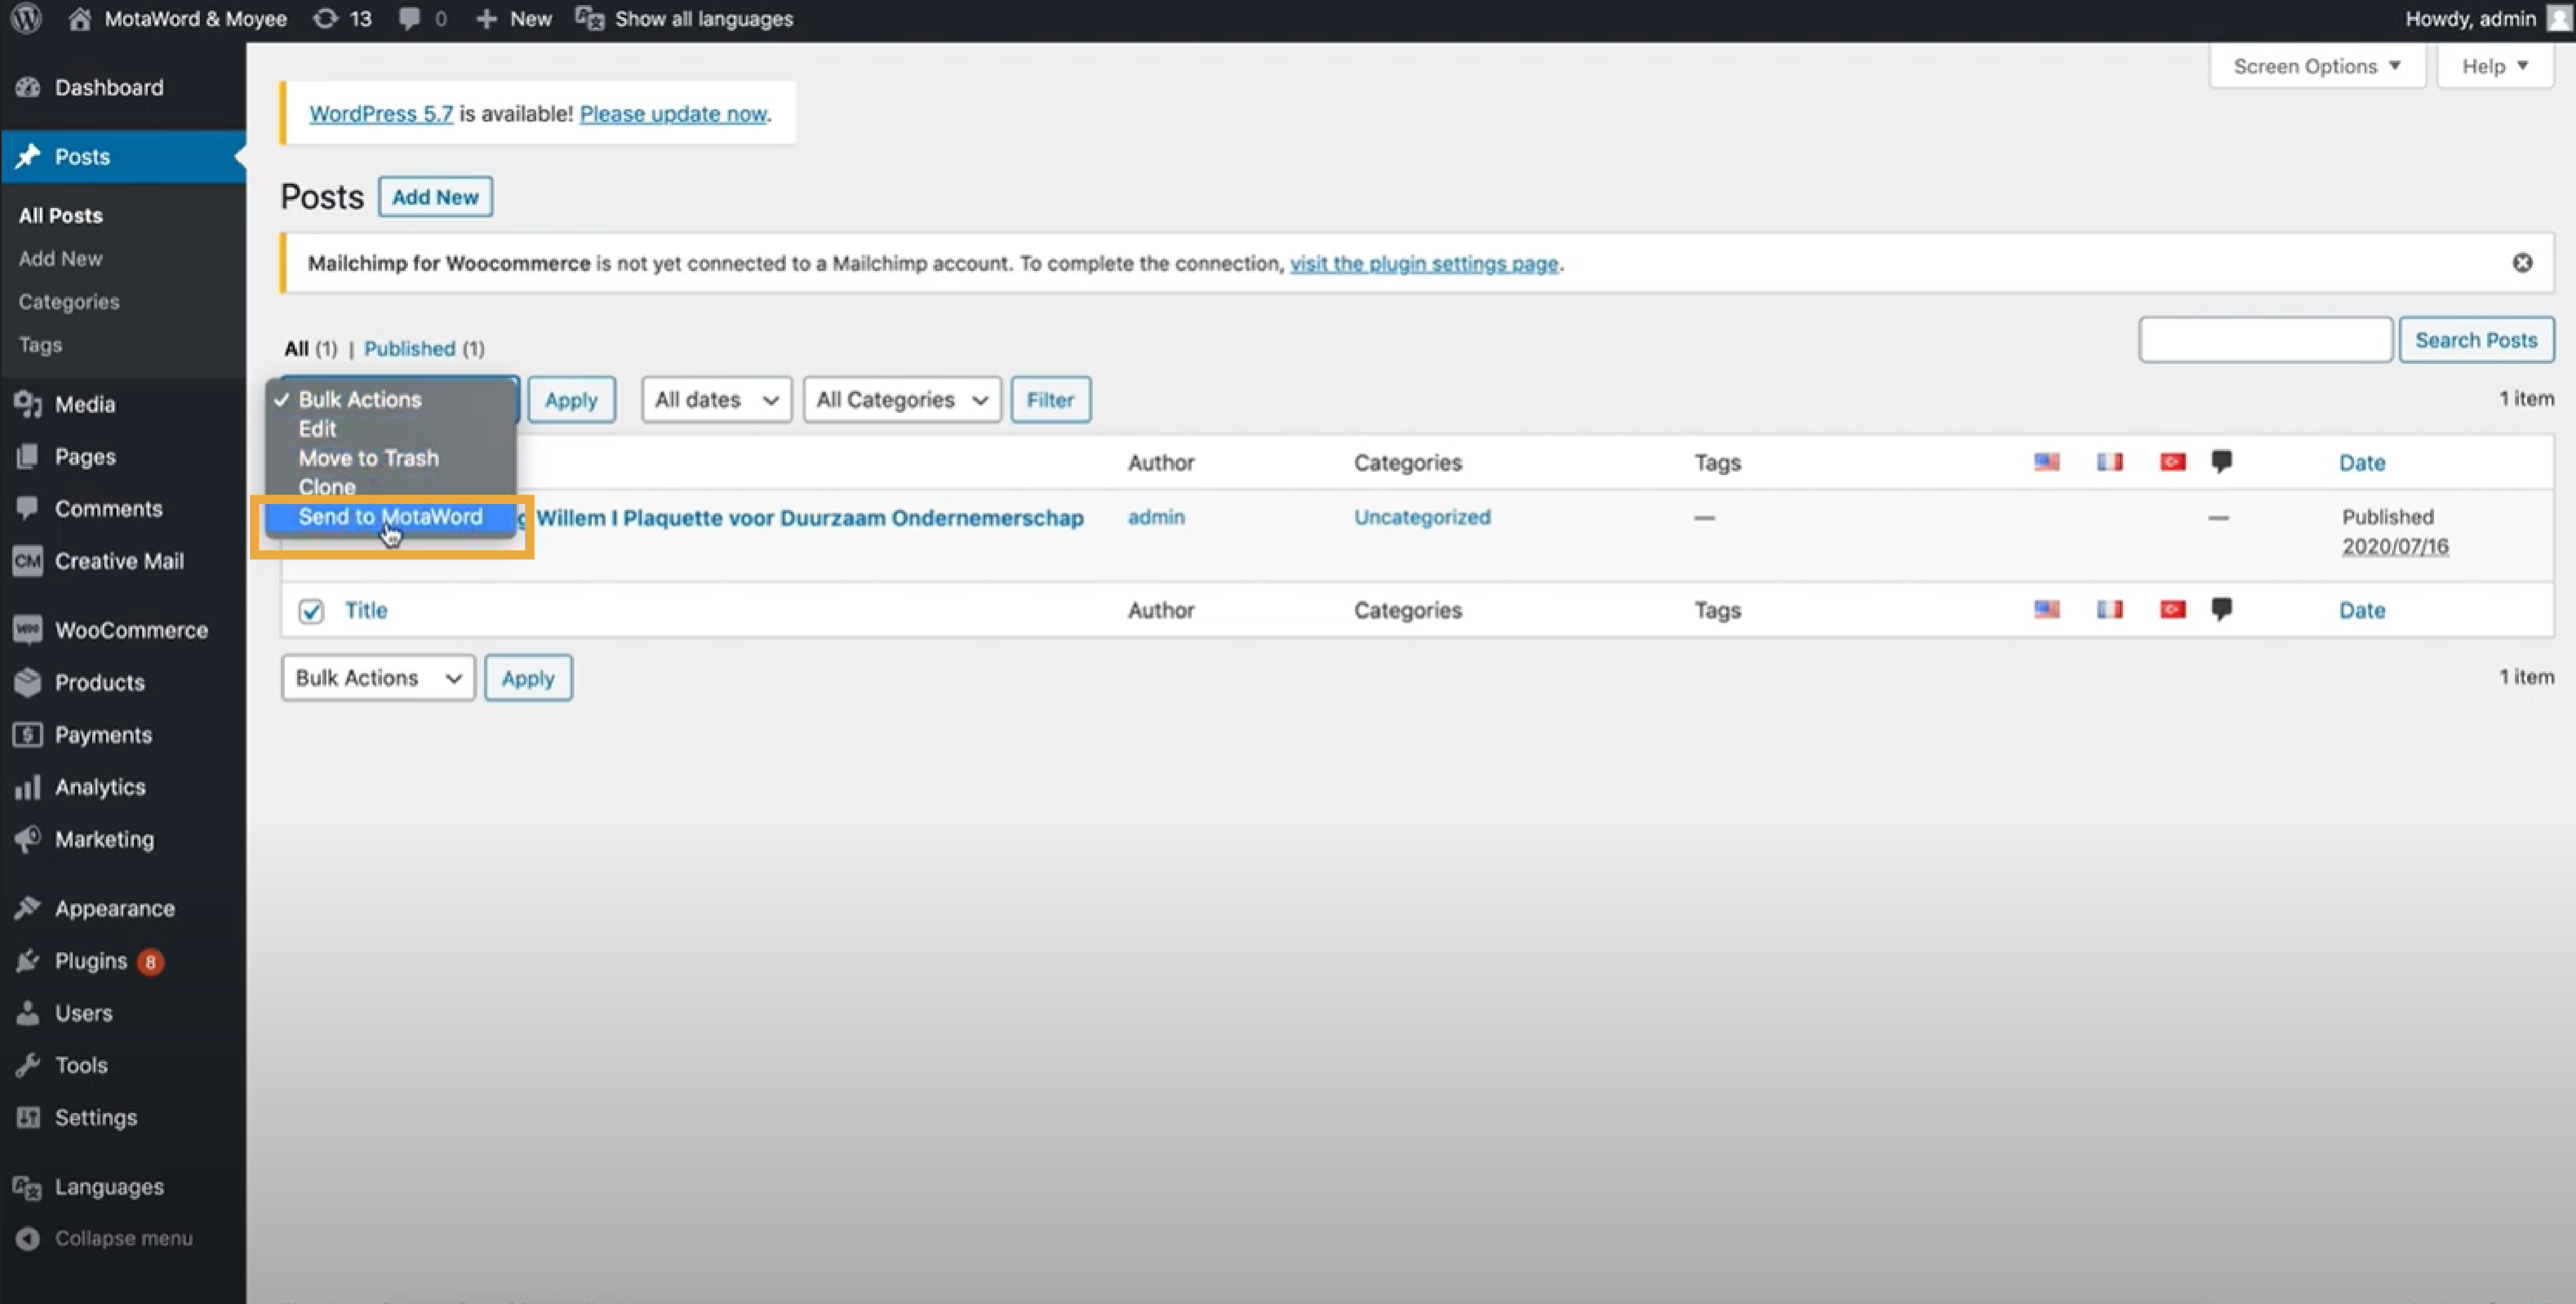Image resolution: width=2576 pixels, height=1304 pixels.
Task: Click the Add New button beside Posts
Action: point(435,196)
